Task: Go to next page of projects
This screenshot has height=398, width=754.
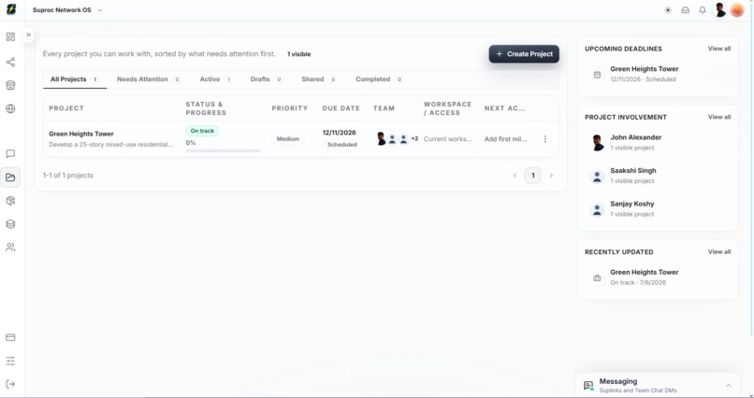Action: [551, 176]
